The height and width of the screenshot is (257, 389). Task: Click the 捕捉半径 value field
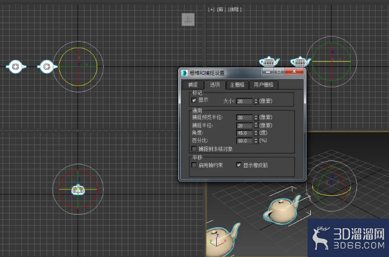(244, 126)
